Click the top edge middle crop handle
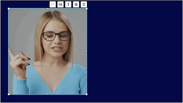This screenshot has width=183, height=103. click(x=48, y=9)
